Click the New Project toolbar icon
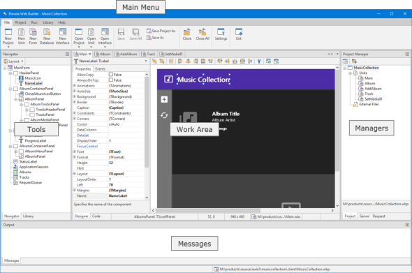 point(8,32)
